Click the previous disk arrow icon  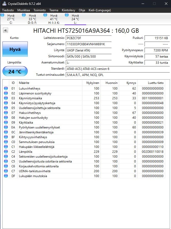pos(5,30)
